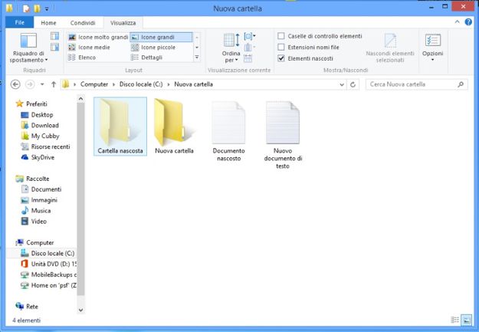Switch to details view in status bar
Viewport: 479px width, 332px height.
point(455,320)
